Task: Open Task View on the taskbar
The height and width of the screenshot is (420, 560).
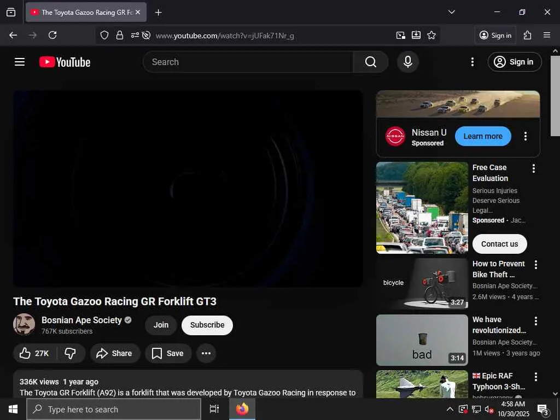Action: 214,409
